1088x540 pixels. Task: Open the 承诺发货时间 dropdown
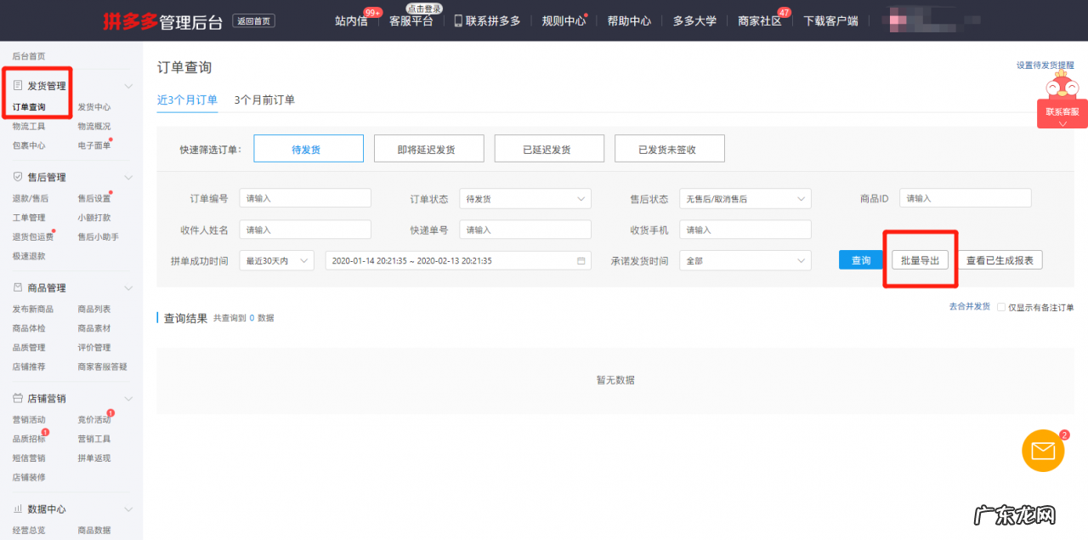pos(745,260)
